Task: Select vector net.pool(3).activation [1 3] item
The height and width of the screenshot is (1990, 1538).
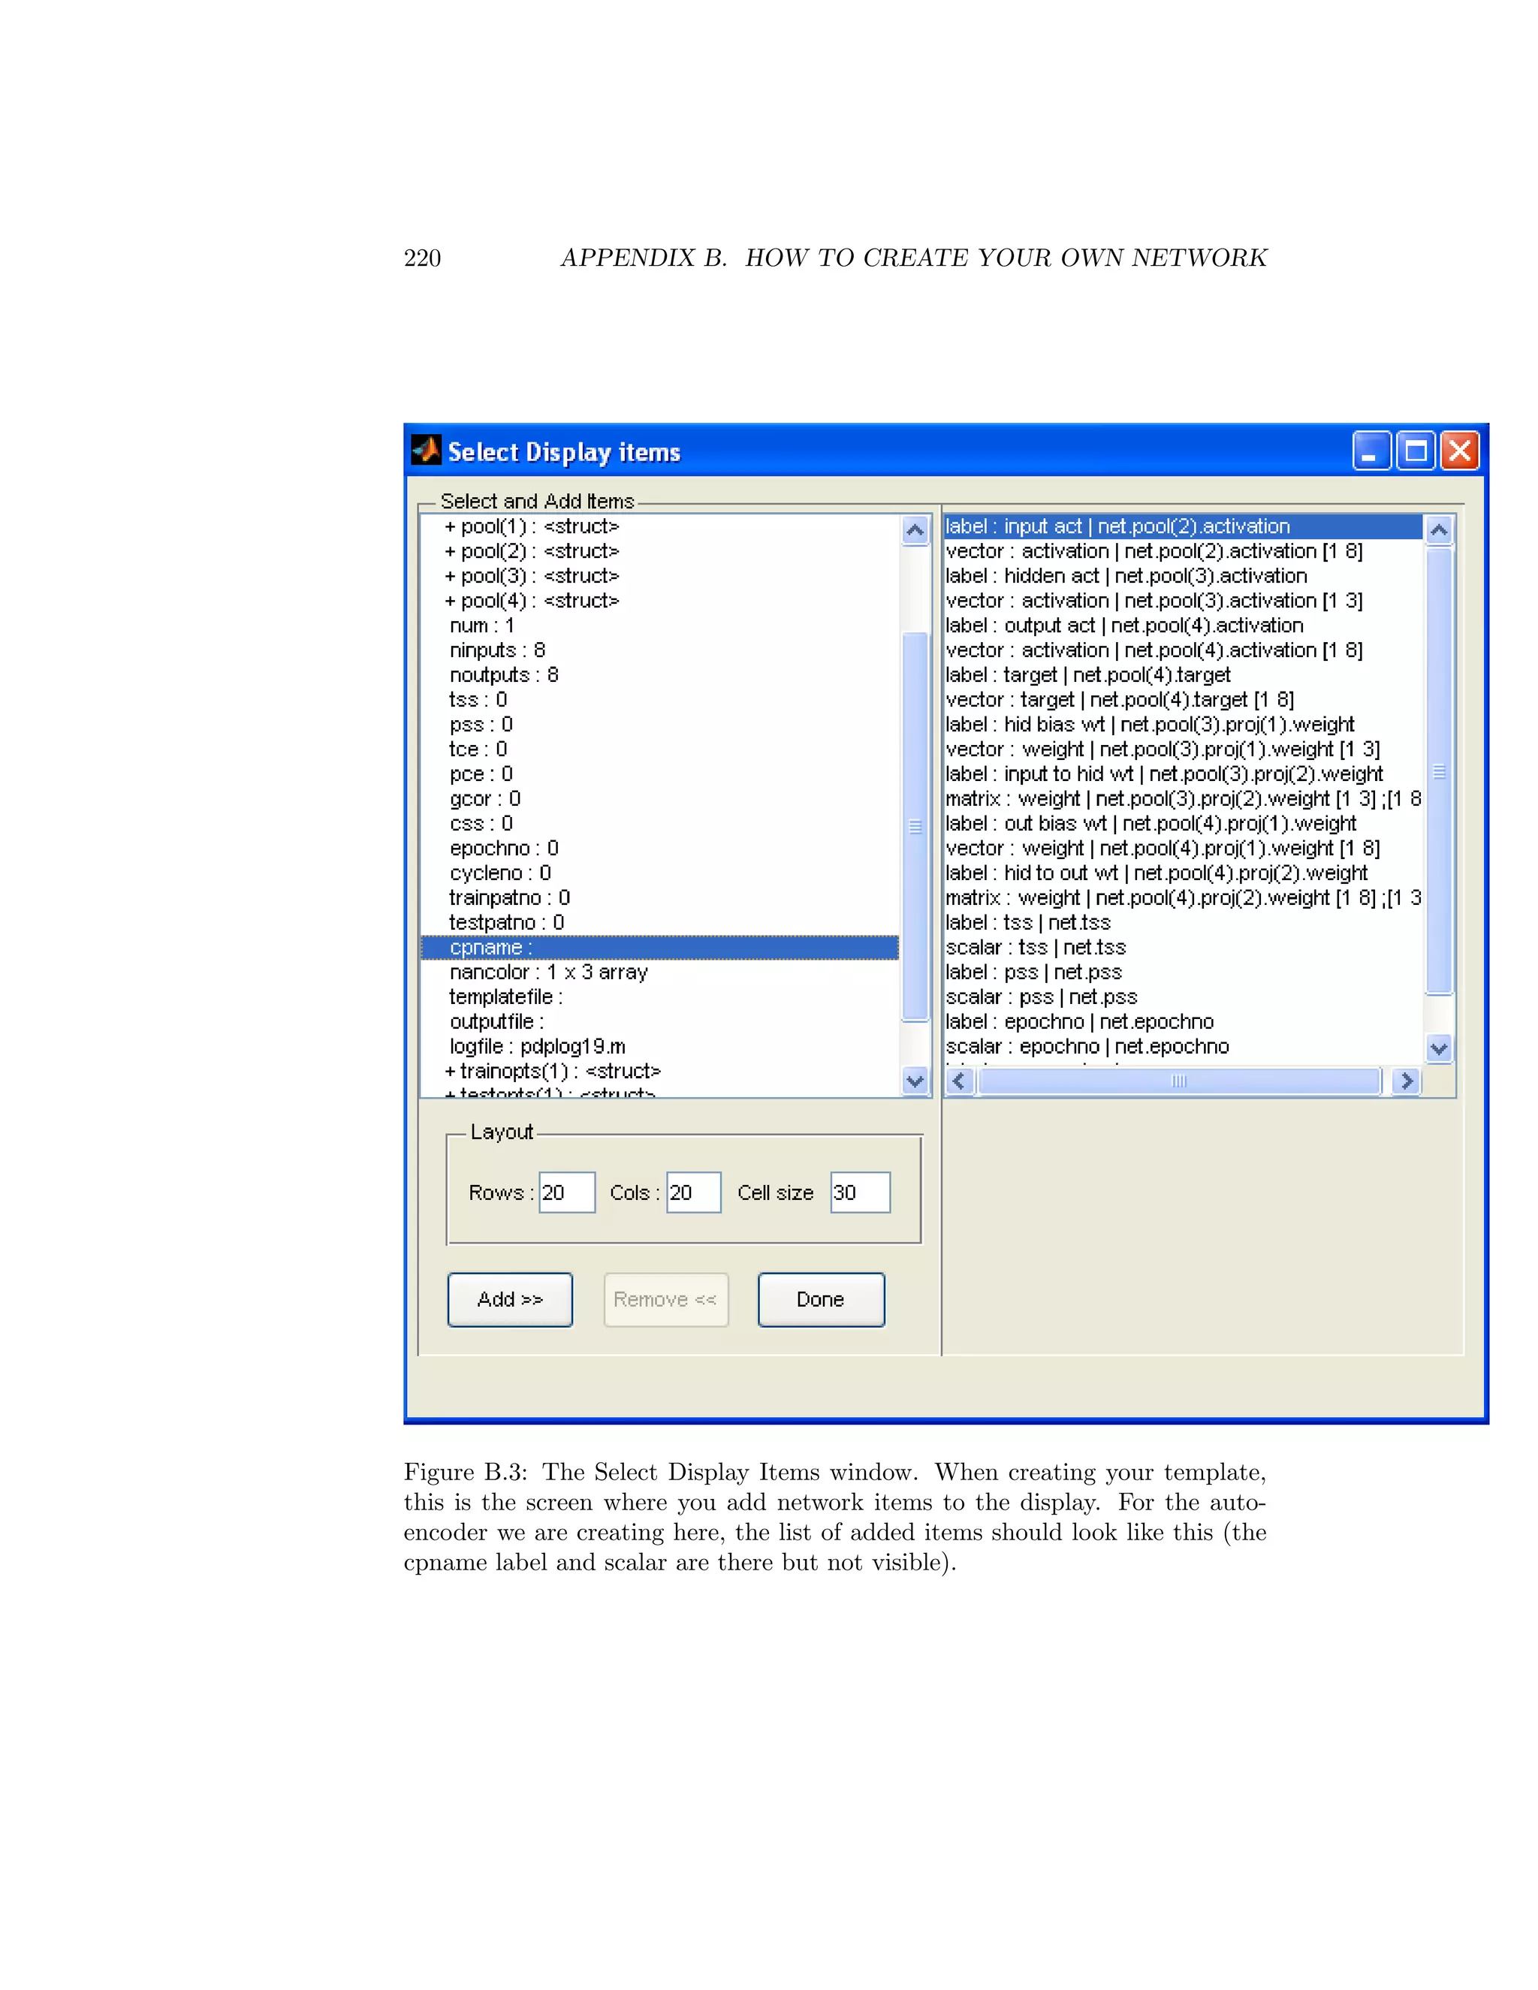Action: pyautogui.click(x=1184, y=601)
